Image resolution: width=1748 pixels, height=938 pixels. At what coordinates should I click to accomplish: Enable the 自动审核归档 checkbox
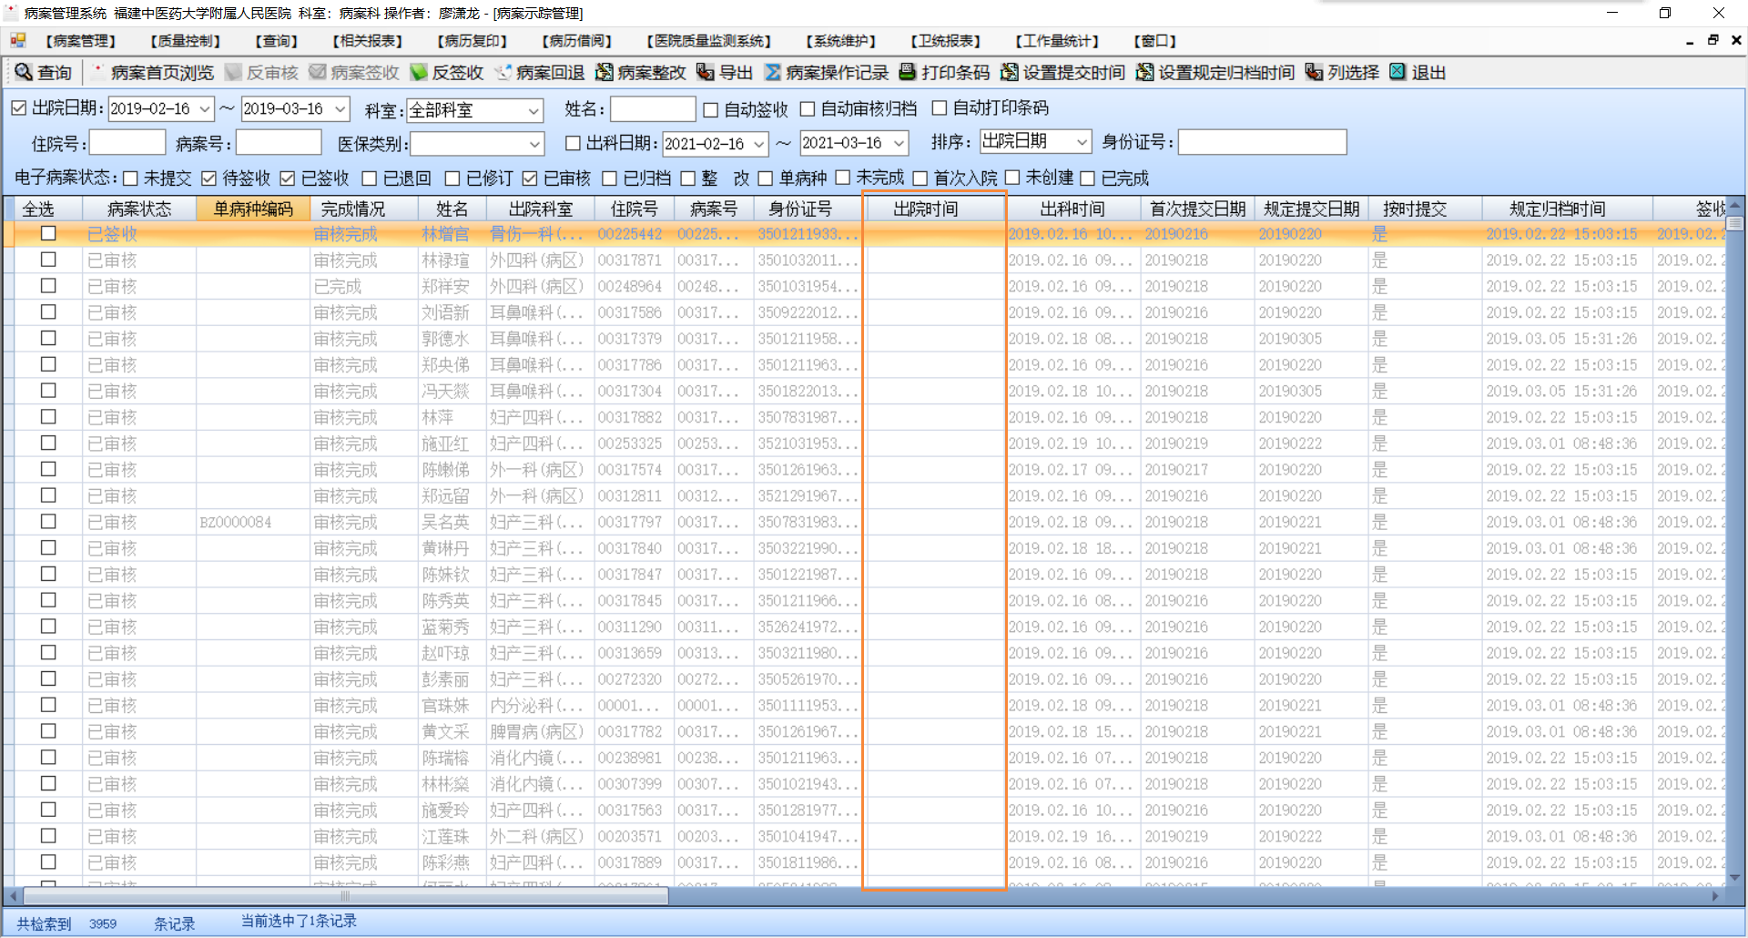[808, 109]
